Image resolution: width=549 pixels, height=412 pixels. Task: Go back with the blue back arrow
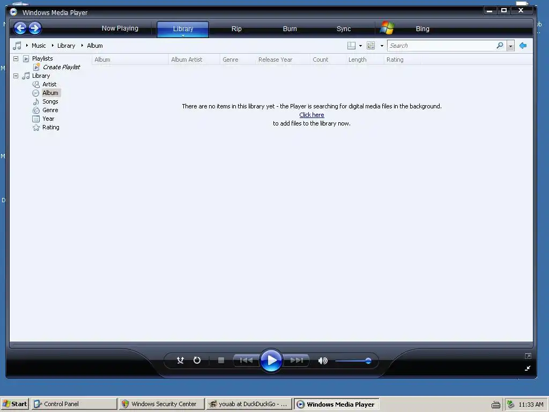(x=20, y=28)
